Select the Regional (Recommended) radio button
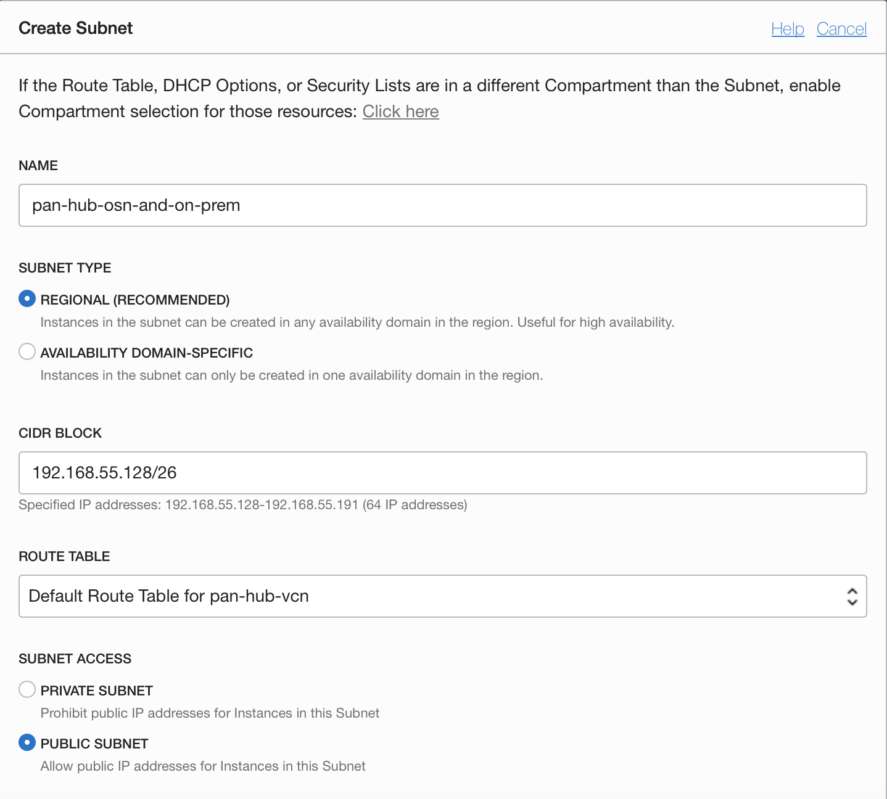Screen dimensions: 887x799 (x=27, y=299)
